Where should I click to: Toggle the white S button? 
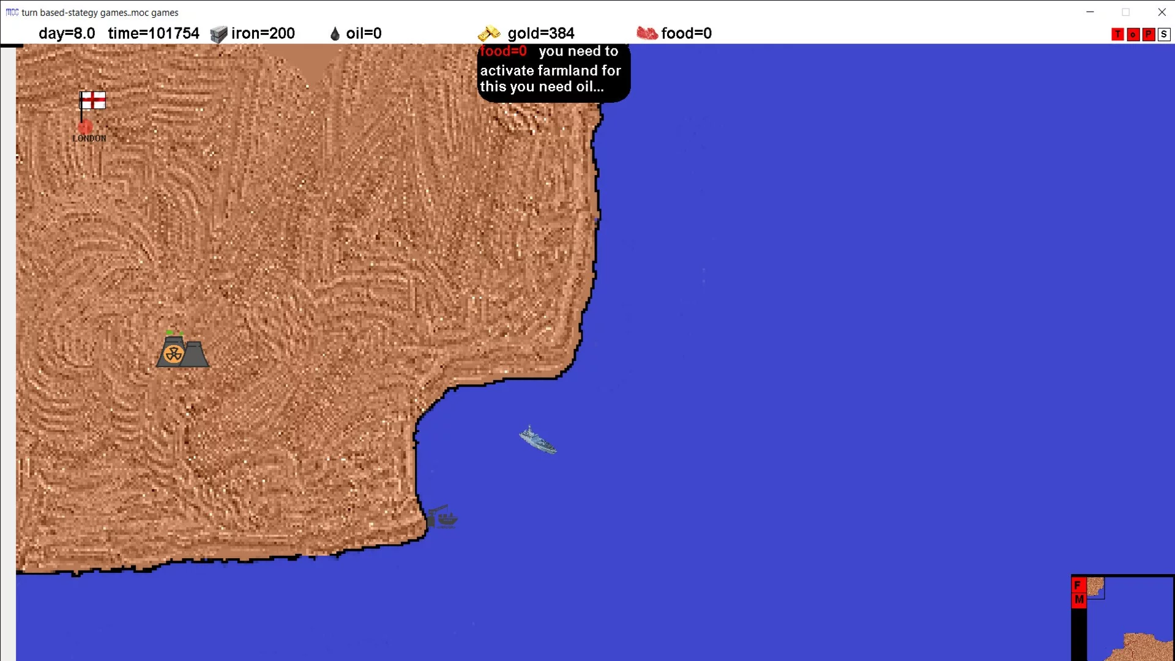1164,34
